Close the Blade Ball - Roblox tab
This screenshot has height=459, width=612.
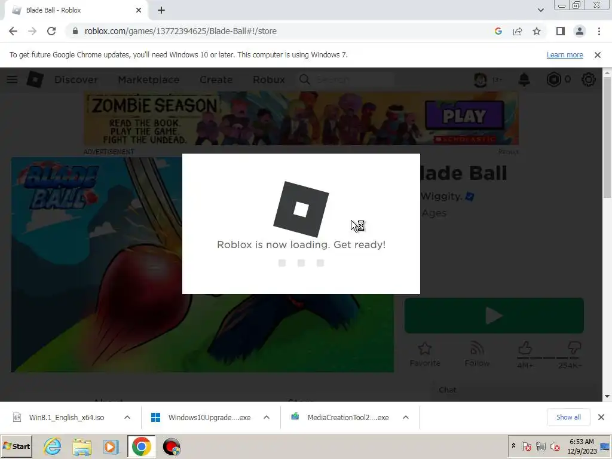click(139, 10)
